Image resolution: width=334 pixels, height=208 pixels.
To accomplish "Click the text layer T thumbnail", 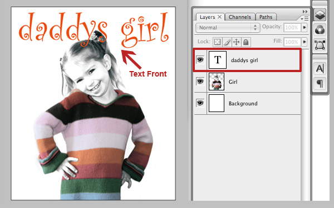I will [x=218, y=60].
